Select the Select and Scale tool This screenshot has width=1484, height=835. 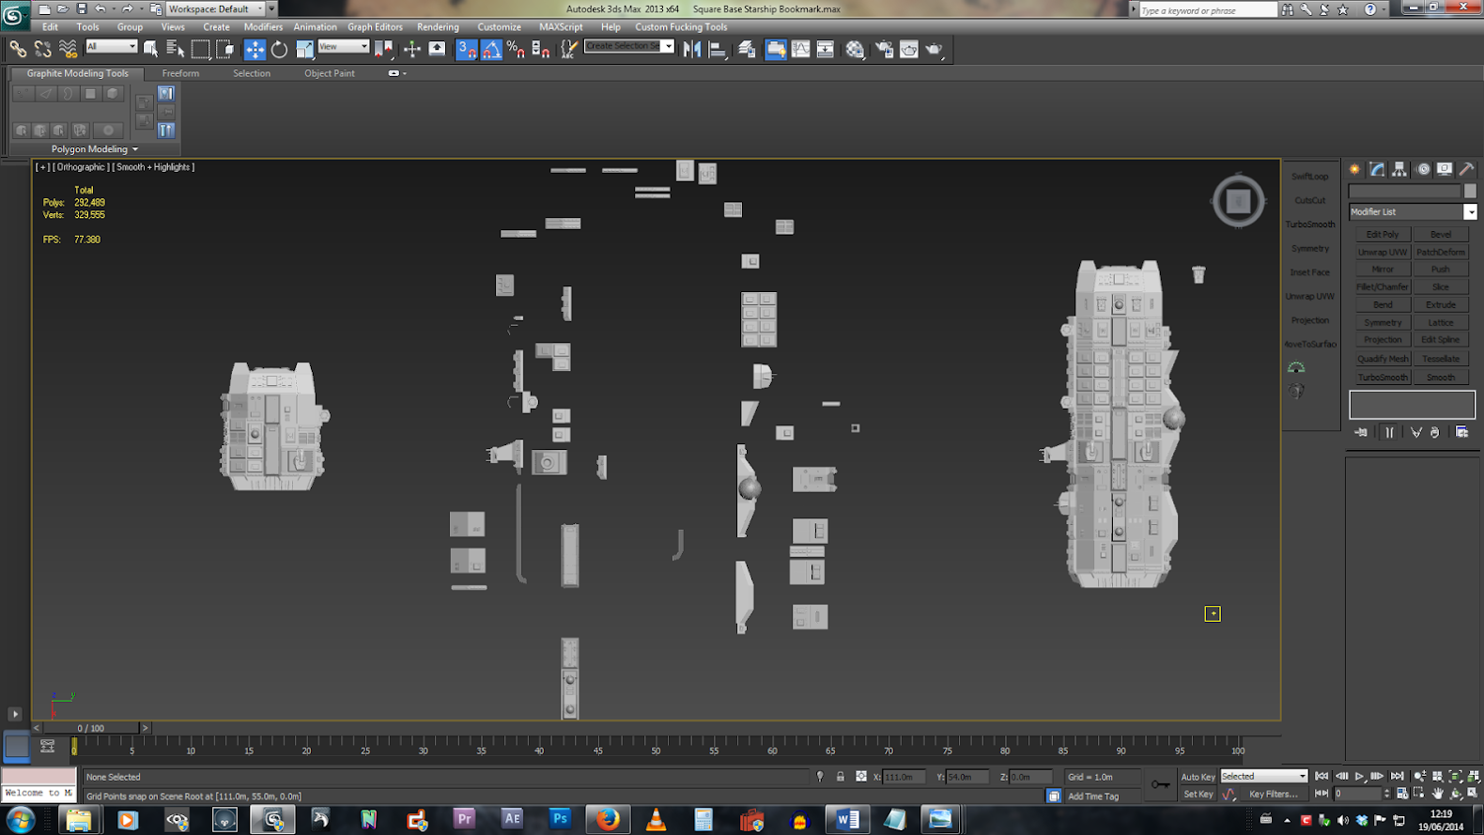[x=304, y=50]
